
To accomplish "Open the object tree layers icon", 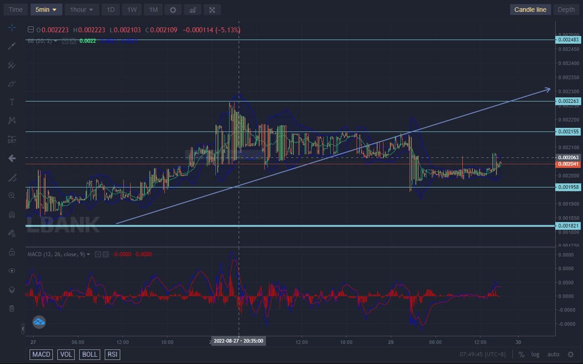I will tap(12, 289).
